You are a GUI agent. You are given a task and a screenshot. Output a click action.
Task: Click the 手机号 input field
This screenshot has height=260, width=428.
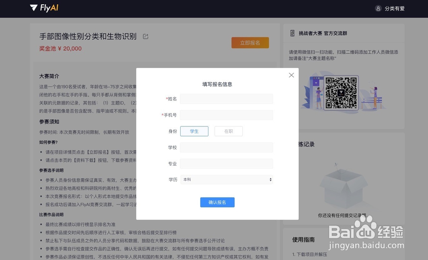click(226, 115)
